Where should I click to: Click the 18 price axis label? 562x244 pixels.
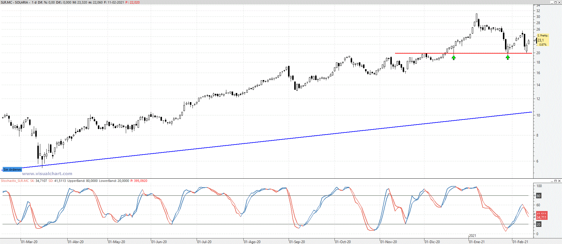[538, 62]
